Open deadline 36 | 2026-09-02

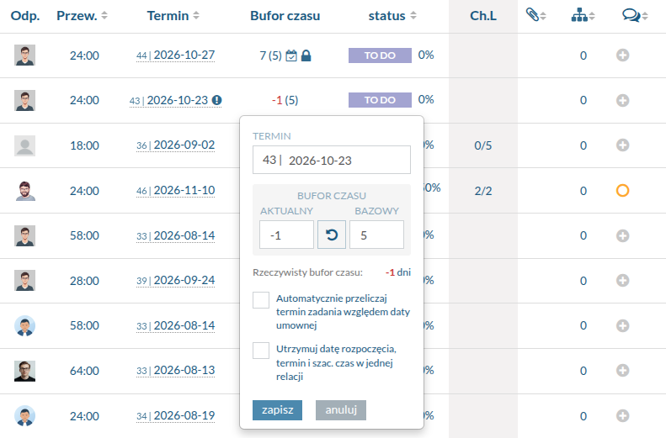(175, 145)
